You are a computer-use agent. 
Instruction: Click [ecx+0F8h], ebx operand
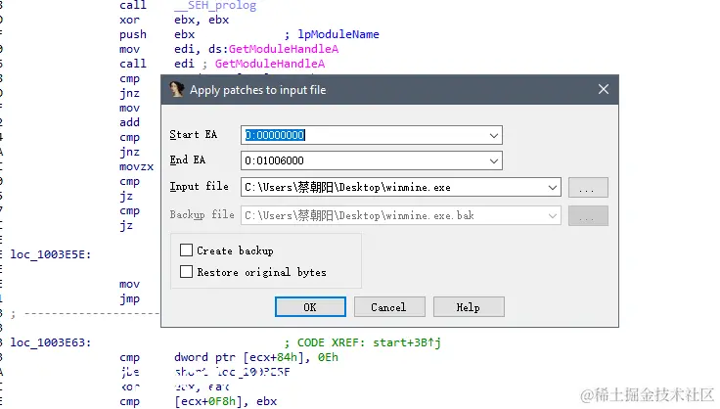tap(225, 401)
